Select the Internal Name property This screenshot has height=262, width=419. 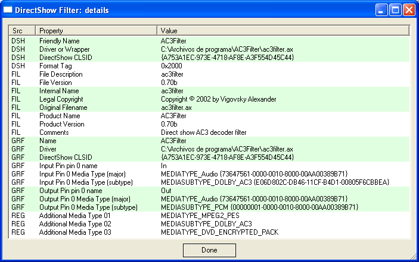pyautogui.click(x=59, y=91)
